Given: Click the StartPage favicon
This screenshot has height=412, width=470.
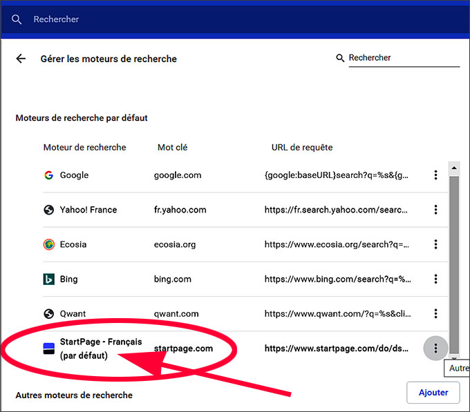Looking at the screenshot, I should tap(49, 349).
